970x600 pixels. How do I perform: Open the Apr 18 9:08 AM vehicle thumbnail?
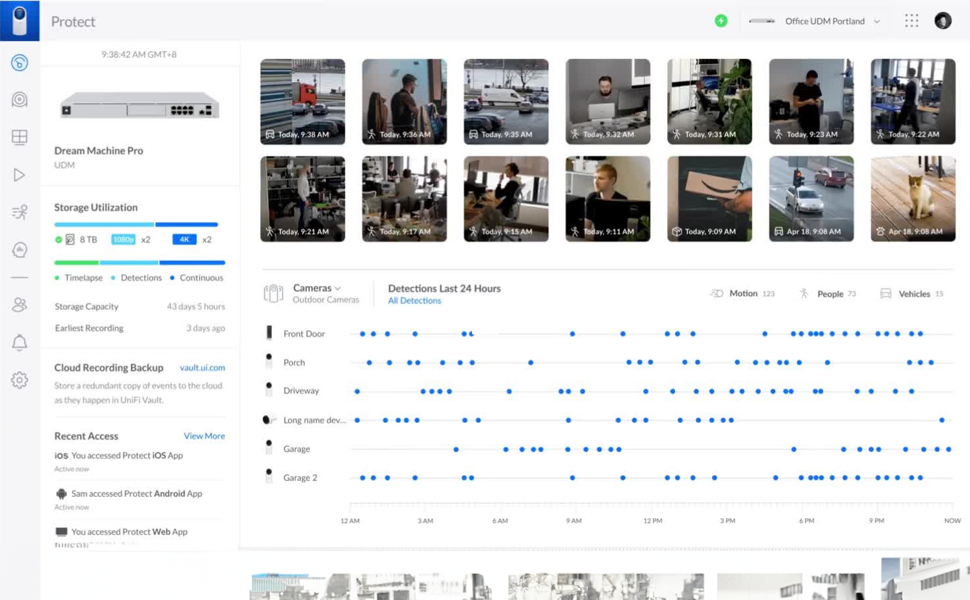coord(811,198)
